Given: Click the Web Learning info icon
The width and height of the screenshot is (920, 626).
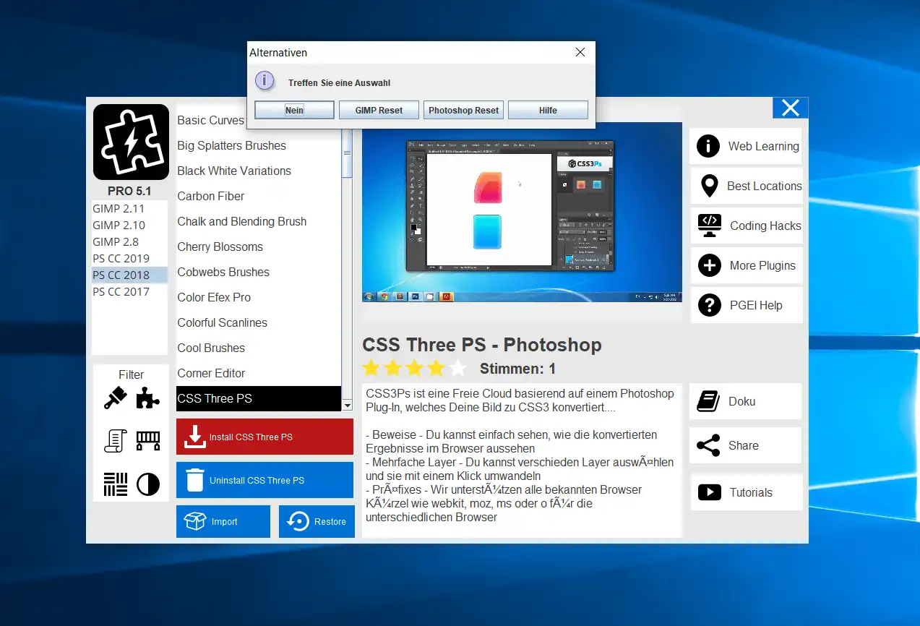Looking at the screenshot, I should [708, 146].
